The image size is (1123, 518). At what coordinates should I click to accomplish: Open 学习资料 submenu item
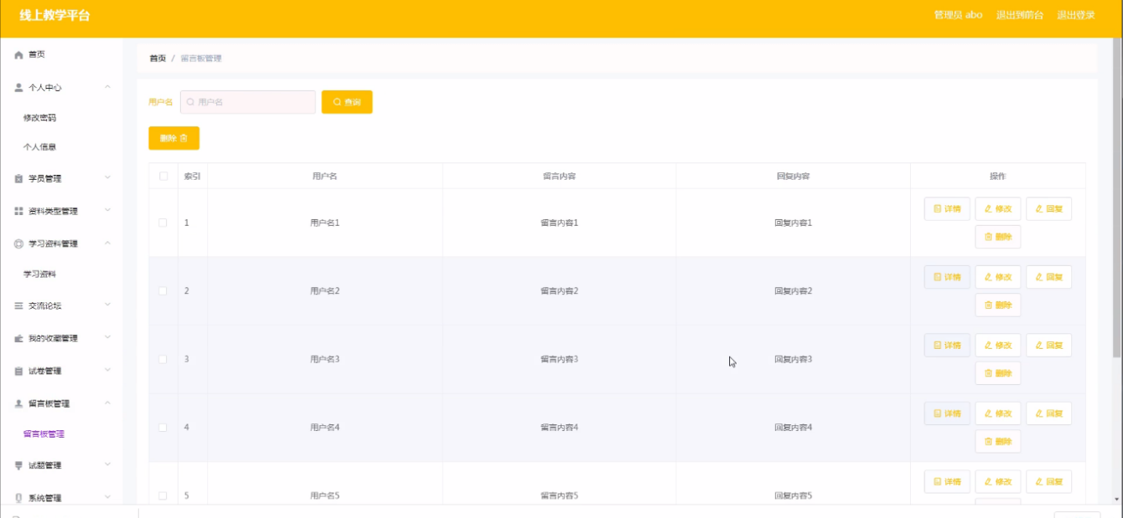point(39,274)
